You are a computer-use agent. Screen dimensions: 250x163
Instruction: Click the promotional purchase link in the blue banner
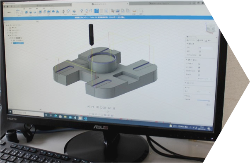tap(122, 17)
